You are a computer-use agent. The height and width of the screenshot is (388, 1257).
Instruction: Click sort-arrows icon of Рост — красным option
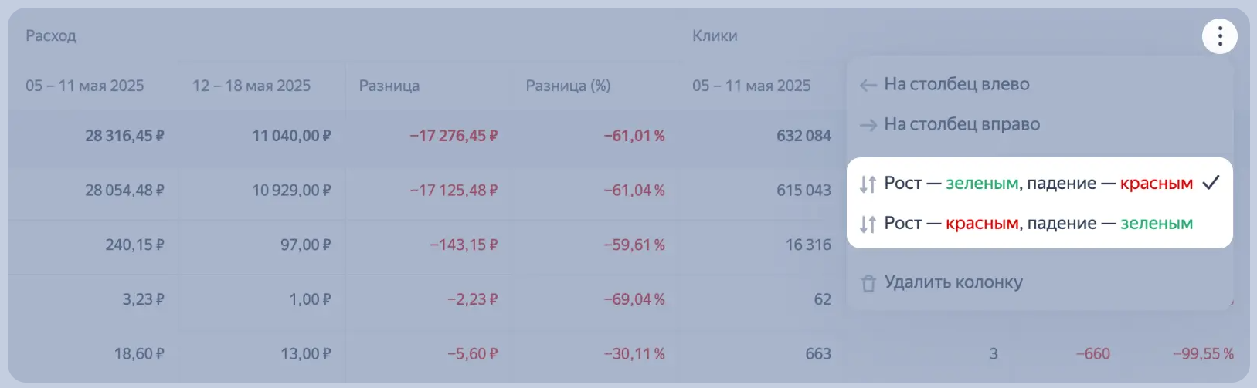868,224
